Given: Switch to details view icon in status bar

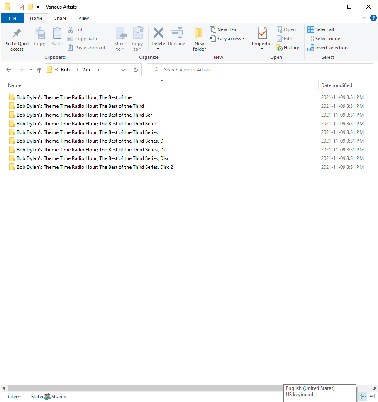Looking at the screenshot, I should [363, 396].
